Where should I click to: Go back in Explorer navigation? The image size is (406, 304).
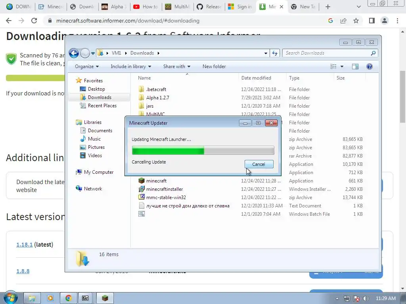[x=74, y=53]
